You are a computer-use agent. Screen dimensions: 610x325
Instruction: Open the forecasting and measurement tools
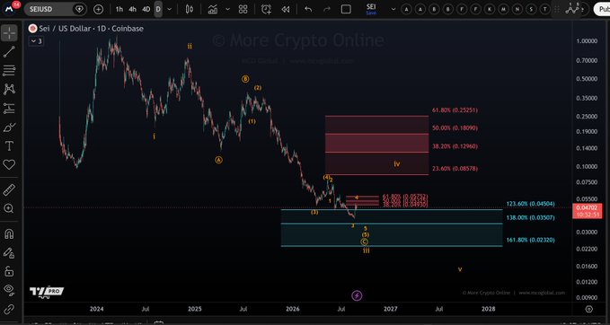pyautogui.click(x=9, y=109)
